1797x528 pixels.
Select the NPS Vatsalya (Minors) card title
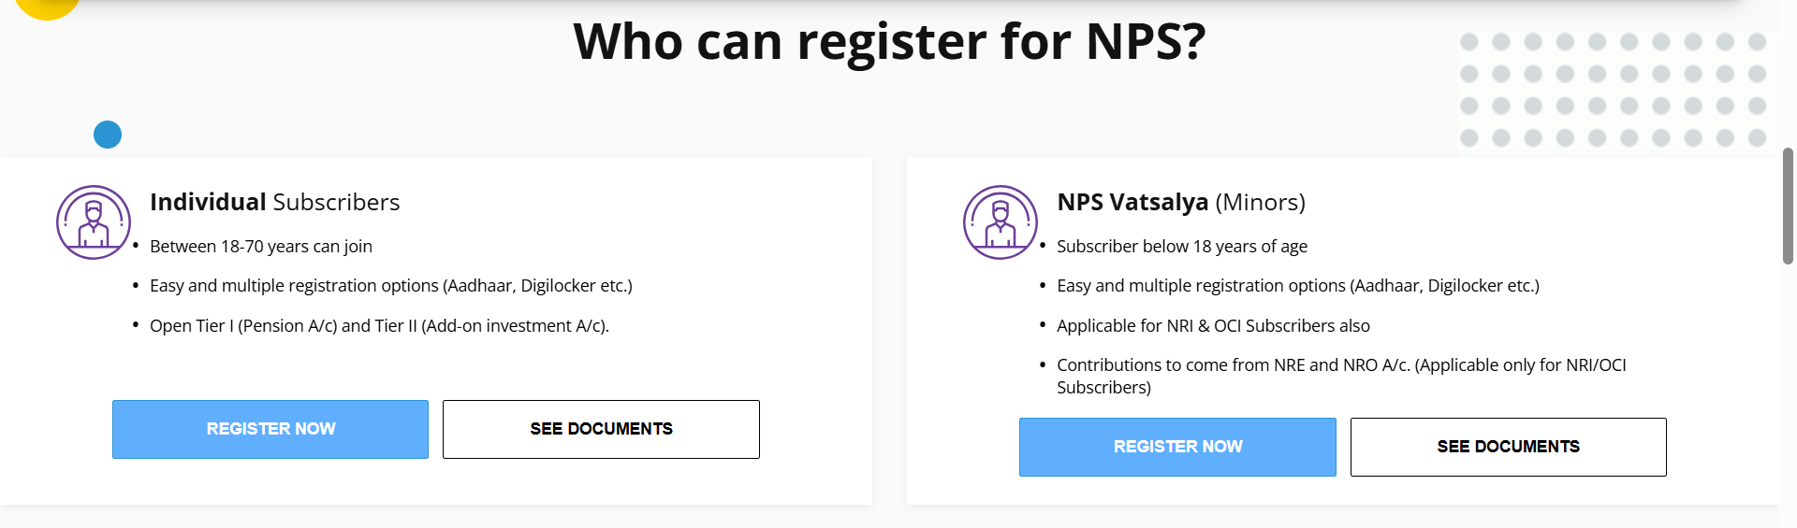(x=1181, y=202)
